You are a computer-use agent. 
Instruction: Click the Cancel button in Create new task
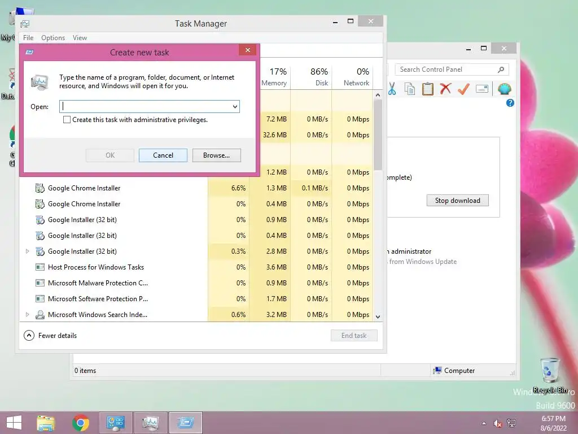[x=163, y=155]
